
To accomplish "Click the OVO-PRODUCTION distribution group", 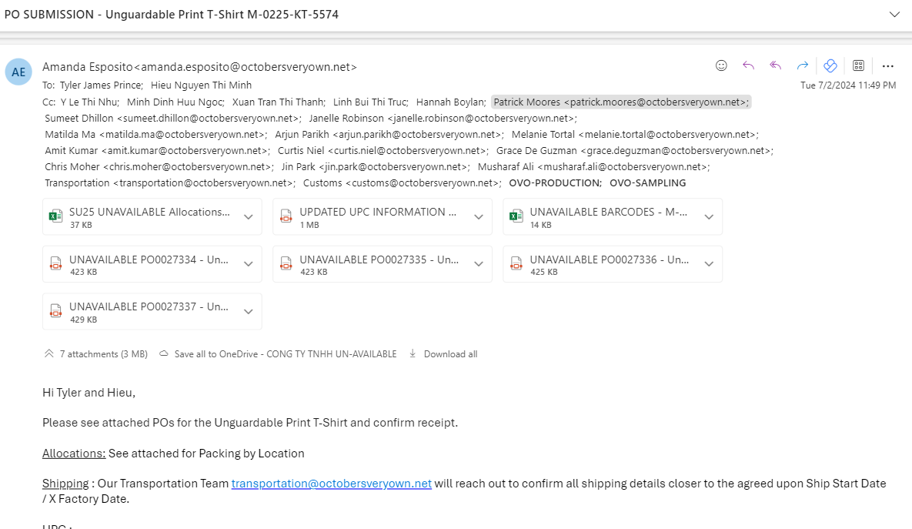I will tap(555, 183).
